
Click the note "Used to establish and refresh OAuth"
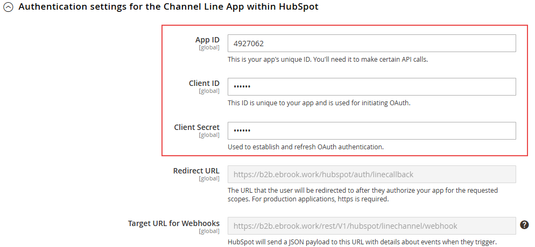pyautogui.click(x=306, y=147)
